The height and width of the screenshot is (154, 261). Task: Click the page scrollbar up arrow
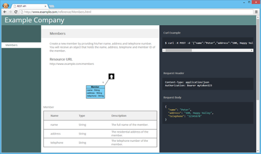pos(258,17)
